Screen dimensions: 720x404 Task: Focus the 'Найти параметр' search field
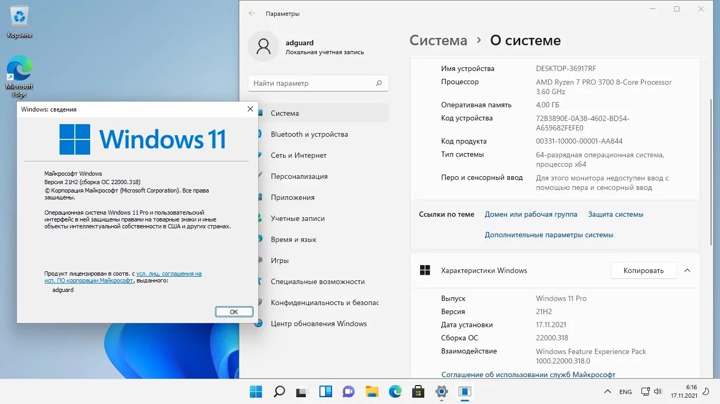click(318, 83)
